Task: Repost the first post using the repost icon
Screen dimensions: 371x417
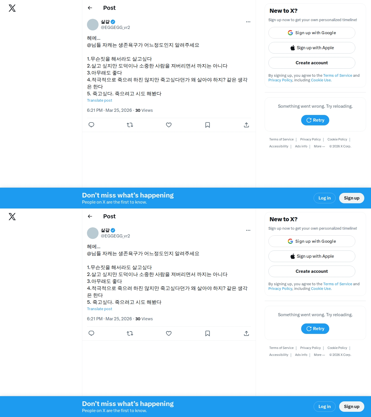Action: click(130, 125)
